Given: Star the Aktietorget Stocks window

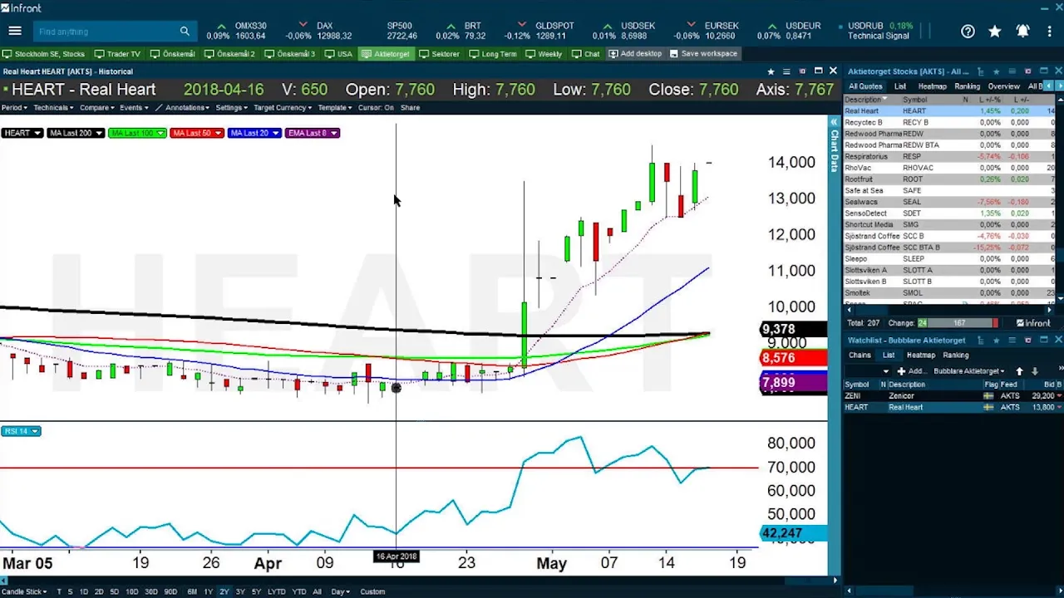Looking at the screenshot, I should [x=996, y=71].
